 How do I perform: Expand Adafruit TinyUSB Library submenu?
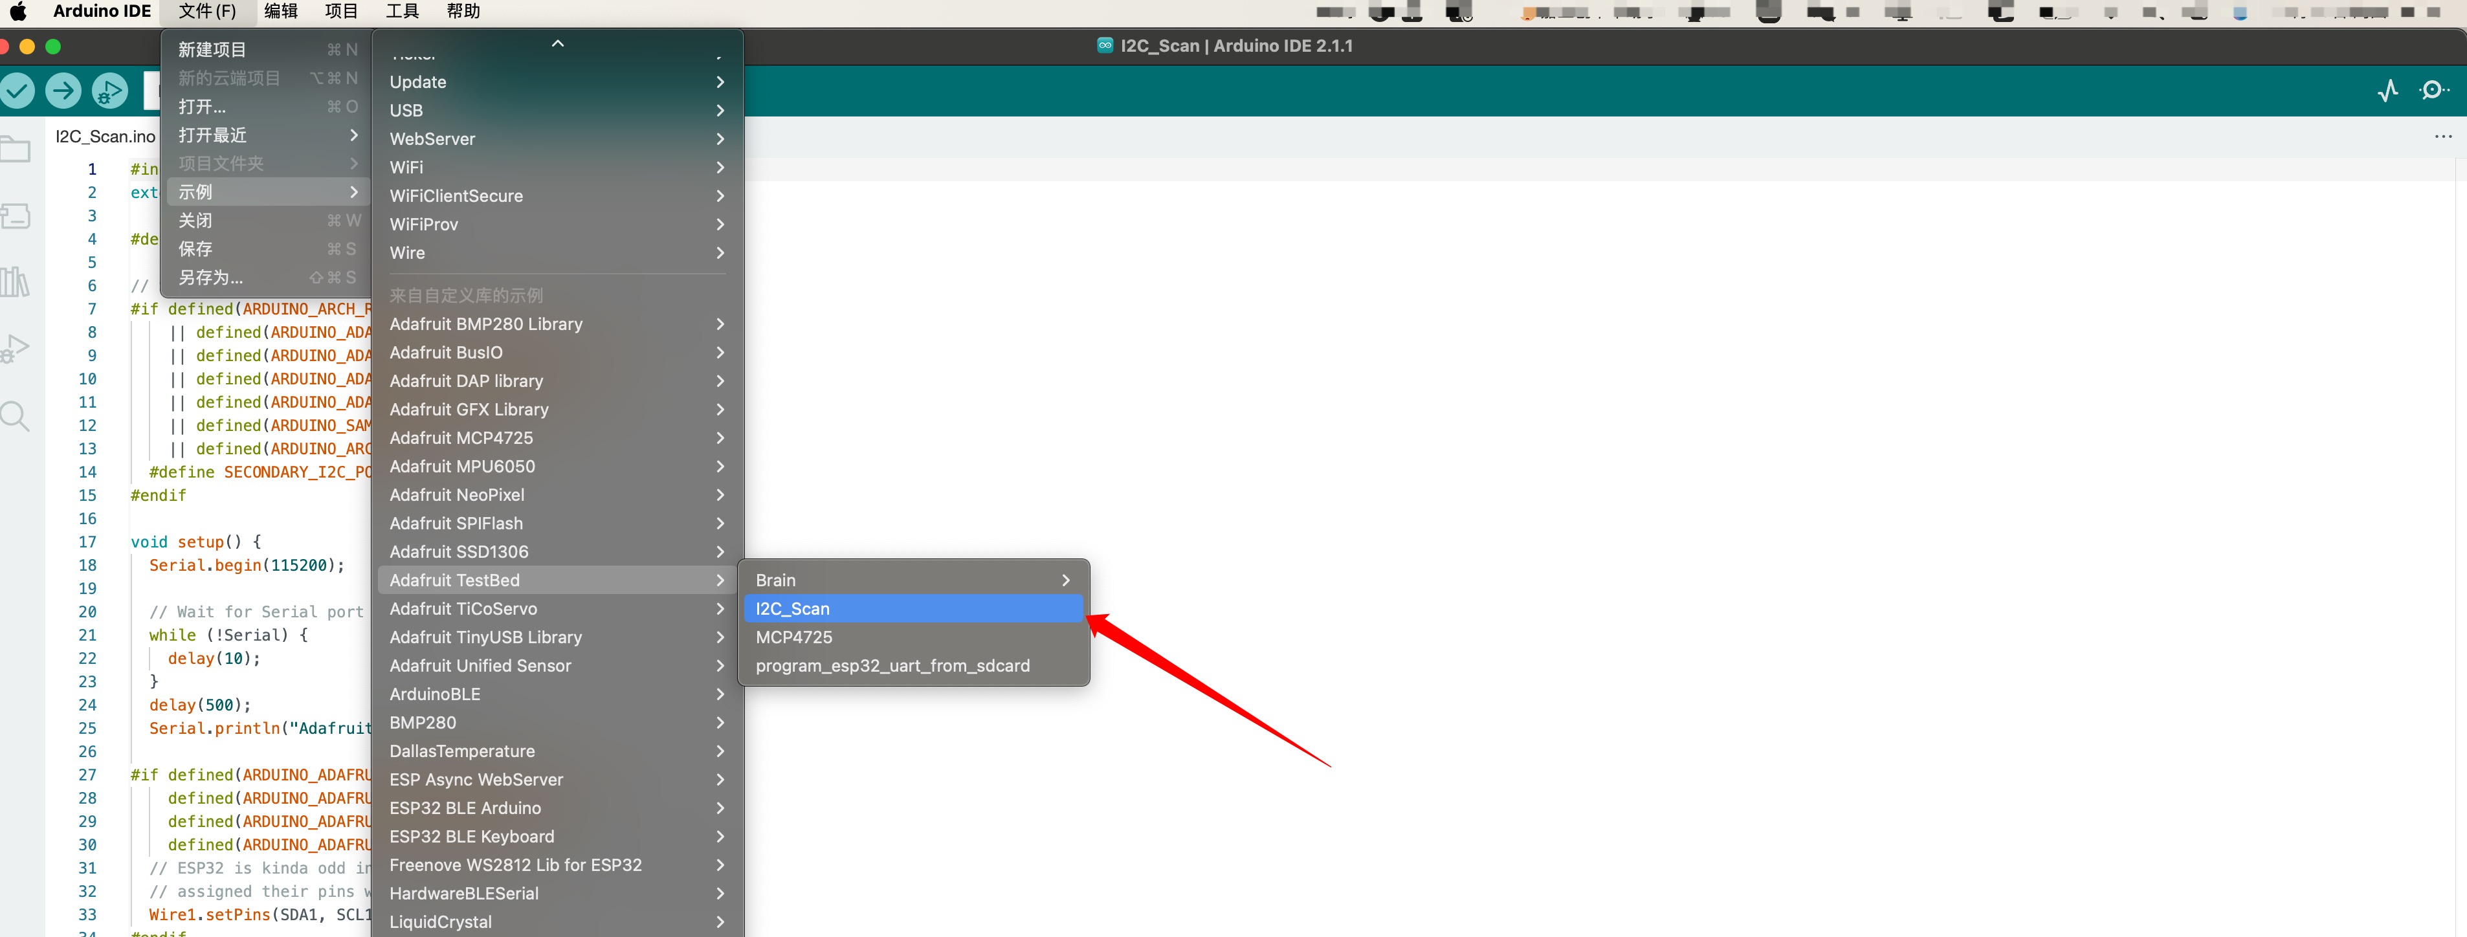point(557,637)
